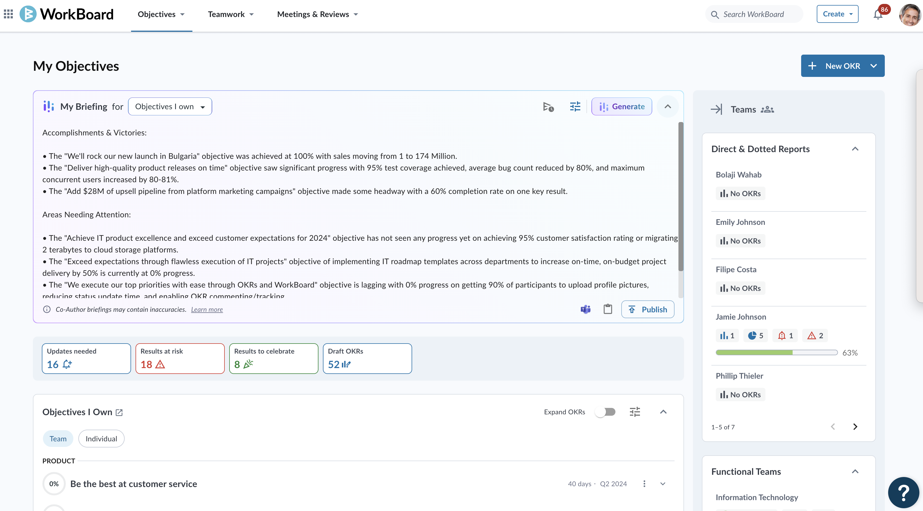Collapse the Functional Teams section
The width and height of the screenshot is (923, 511).
855,472
